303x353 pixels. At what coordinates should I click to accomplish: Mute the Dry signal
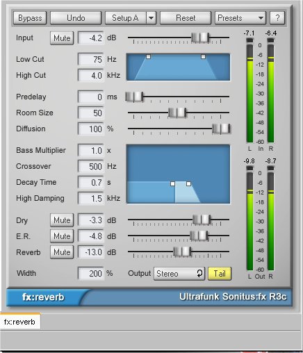(x=62, y=220)
